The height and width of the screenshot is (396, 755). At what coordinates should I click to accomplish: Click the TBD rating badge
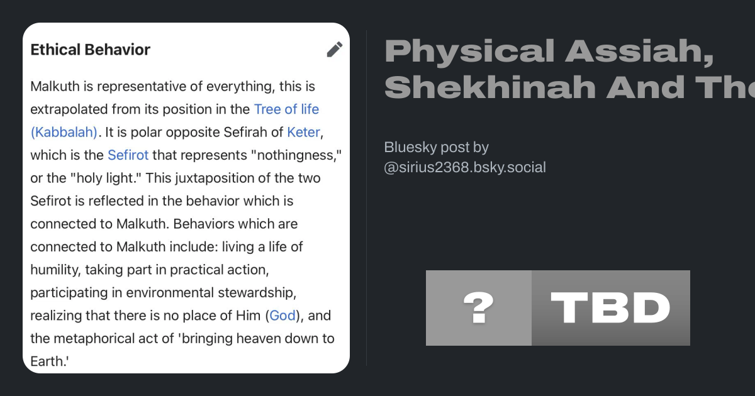(610, 308)
